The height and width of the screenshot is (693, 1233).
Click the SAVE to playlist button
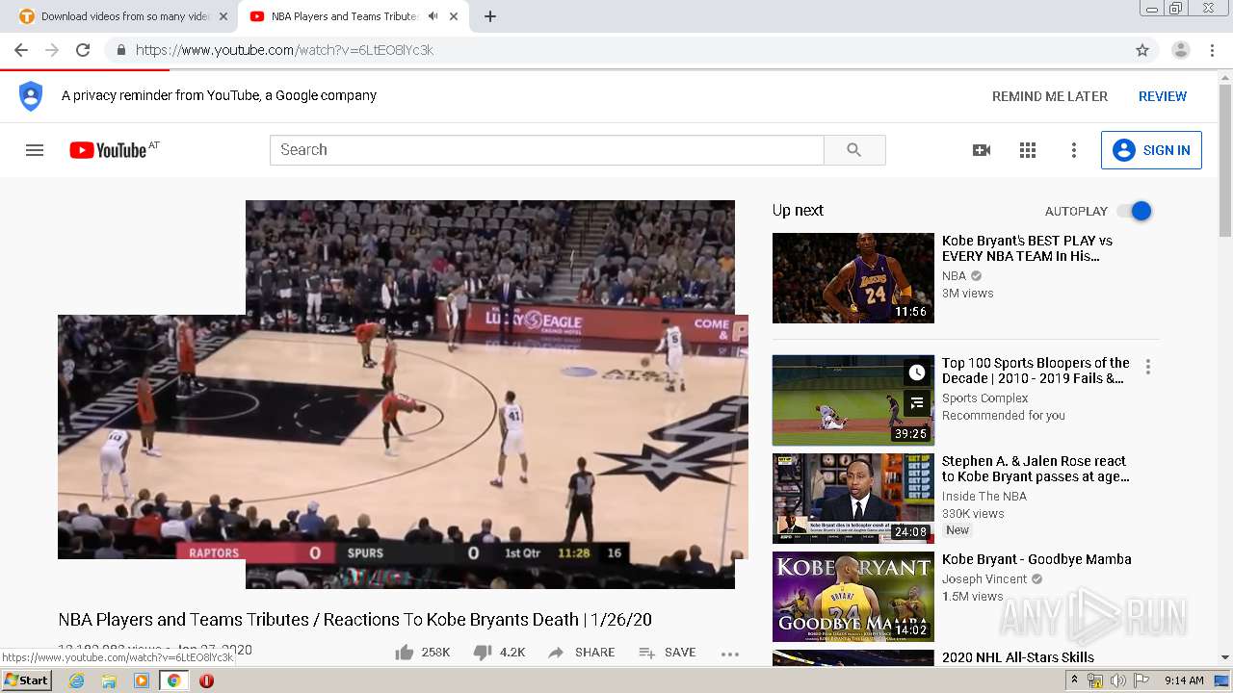pos(667,653)
